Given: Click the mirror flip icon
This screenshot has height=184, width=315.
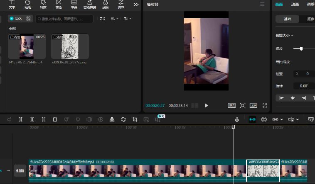Looking at the screenshot, I should (x=112, y=119).
